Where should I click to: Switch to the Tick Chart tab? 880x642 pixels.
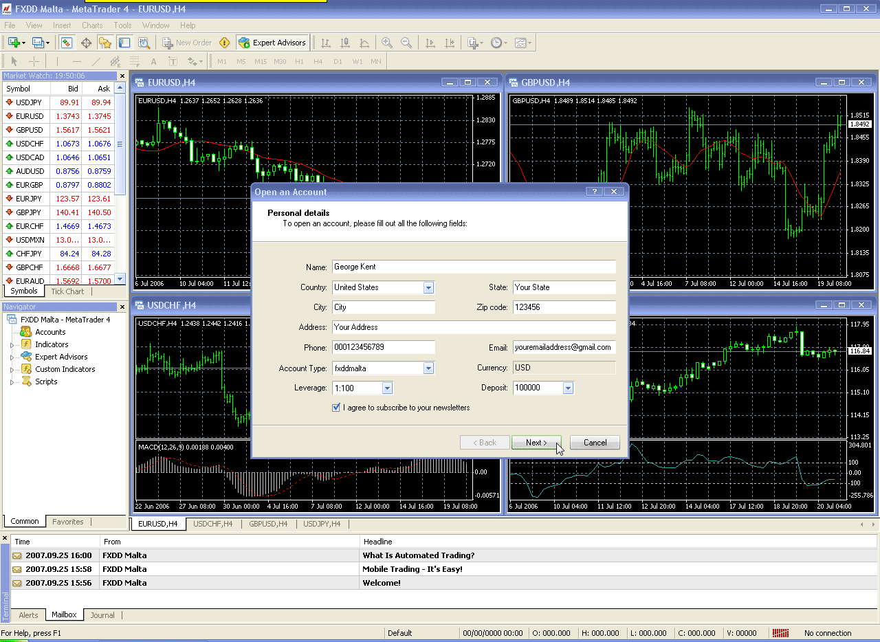[67, 291]
